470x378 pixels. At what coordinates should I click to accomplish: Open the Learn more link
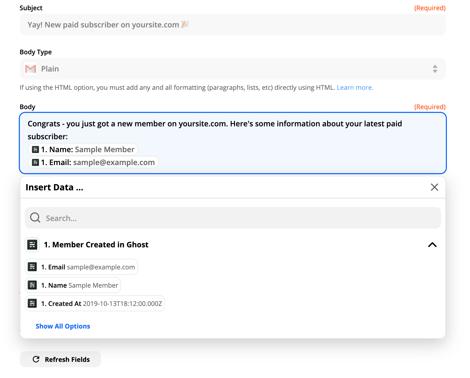(355, 88)
